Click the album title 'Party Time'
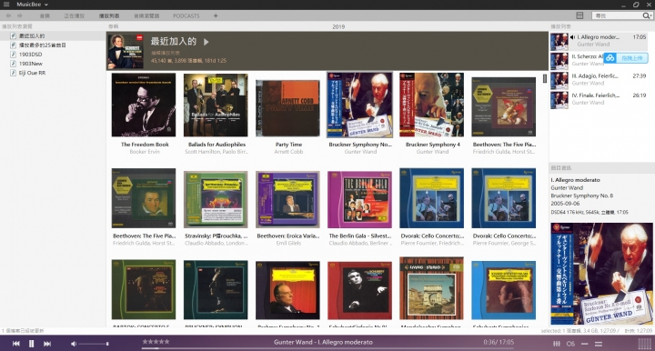 click(288, 145)
